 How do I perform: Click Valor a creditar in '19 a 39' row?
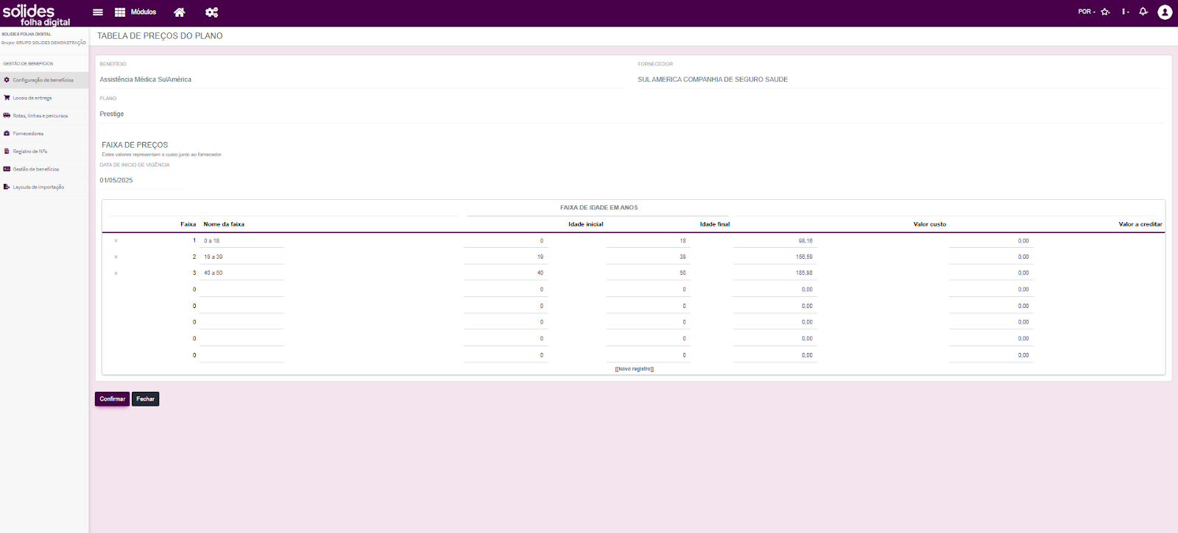991,257
